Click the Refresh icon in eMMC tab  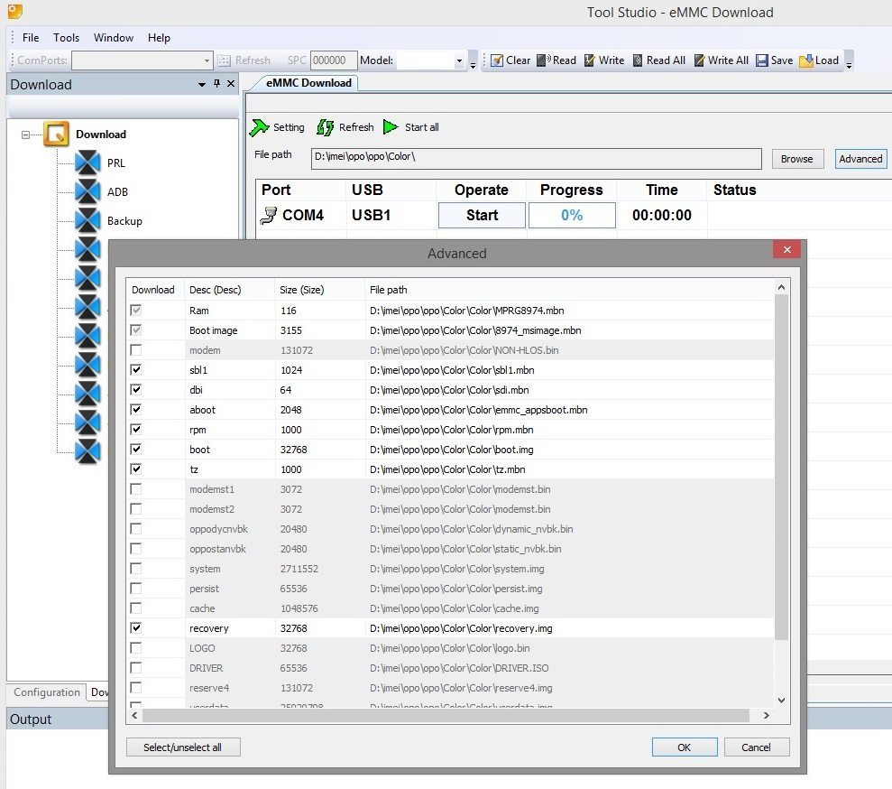(x=326, y=127)
